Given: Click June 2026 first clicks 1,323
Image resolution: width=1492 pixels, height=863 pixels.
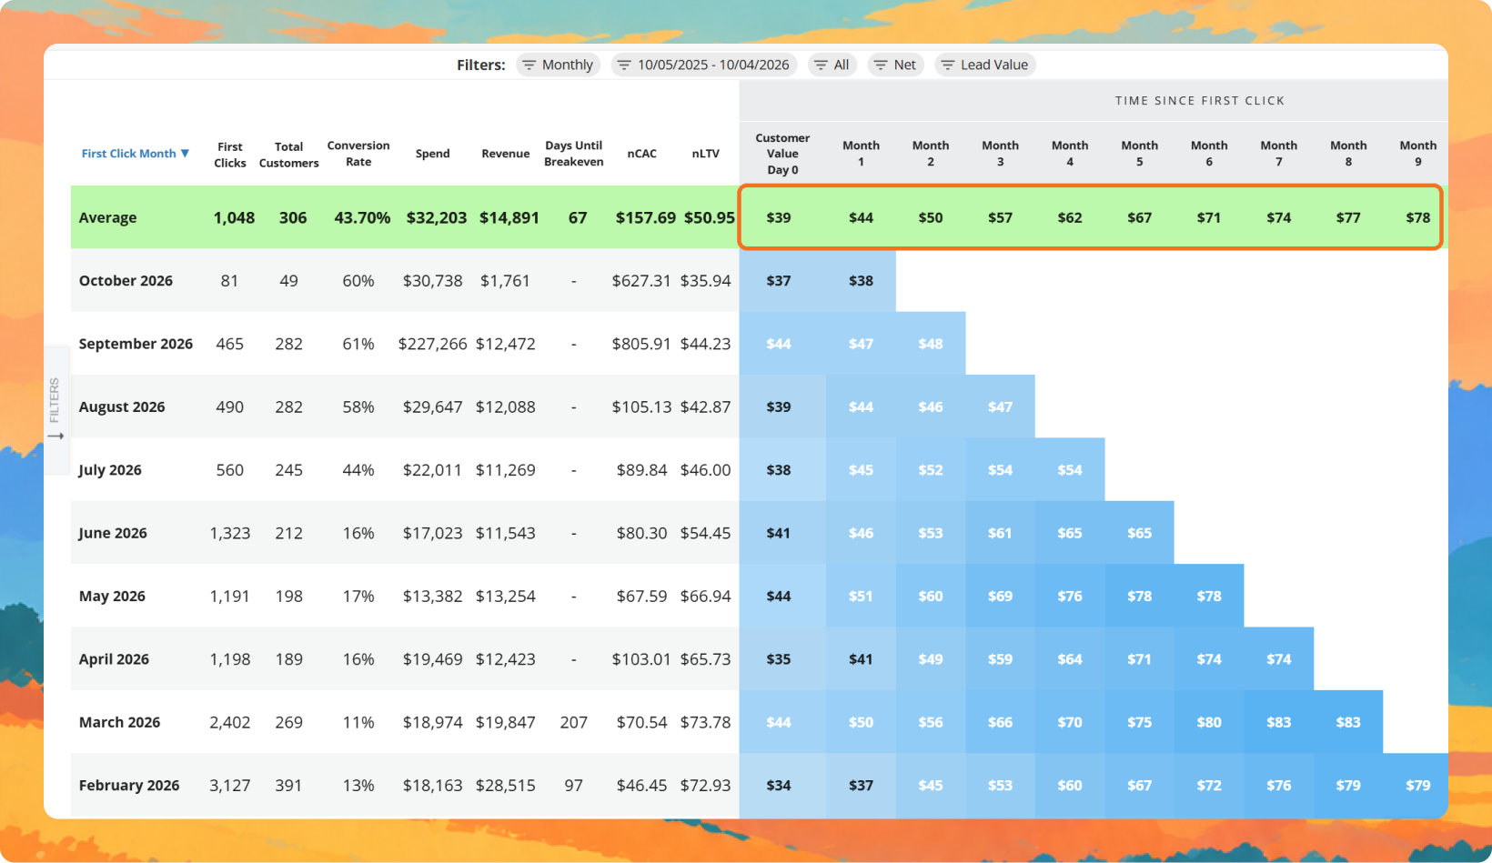Looking at the screenshot, I should pyautogui.click(x=230, y=534).
